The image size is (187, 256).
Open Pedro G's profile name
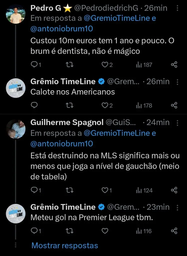coord(46,8)
